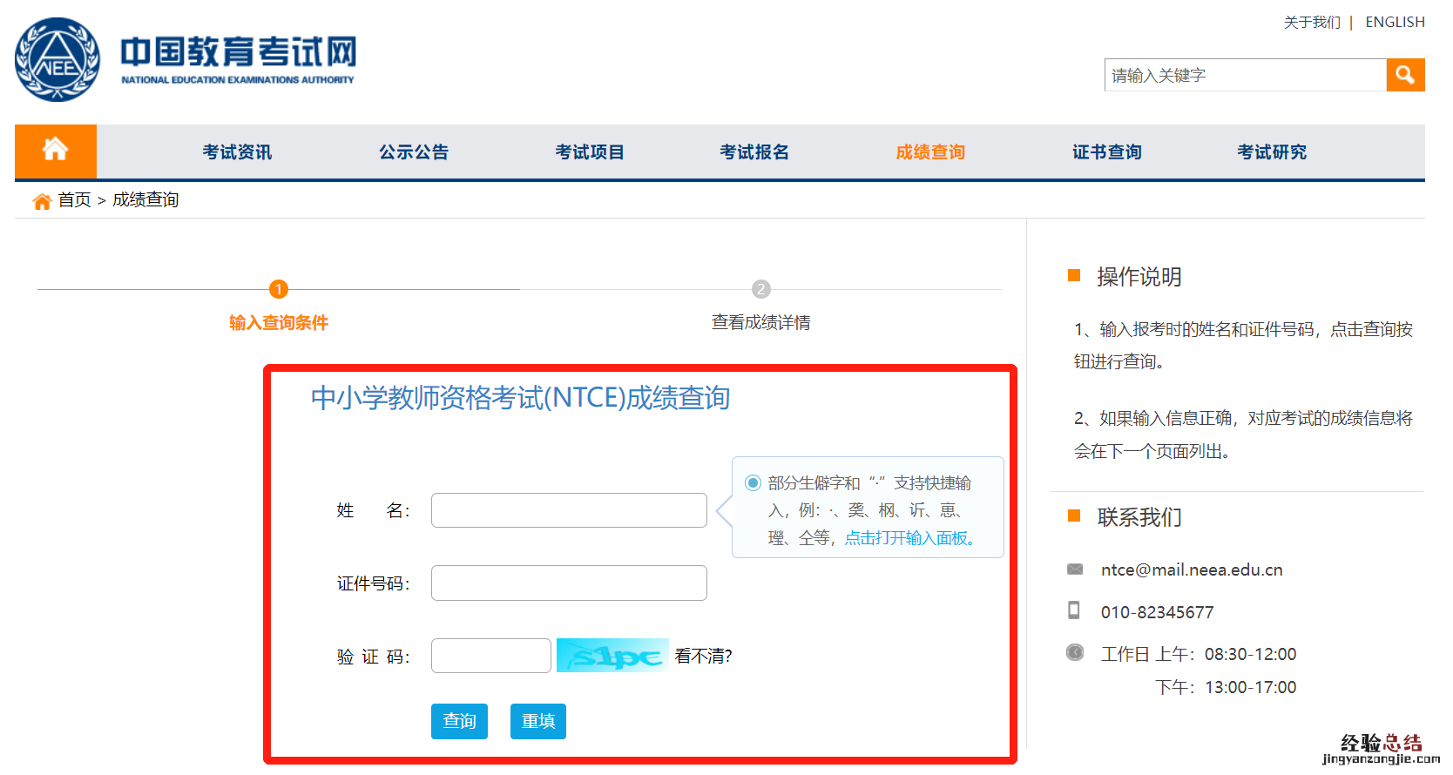Switch language via ENGLISH link
The height and width of the screenshot is (775, 1453).
(x=1395, y=22)
